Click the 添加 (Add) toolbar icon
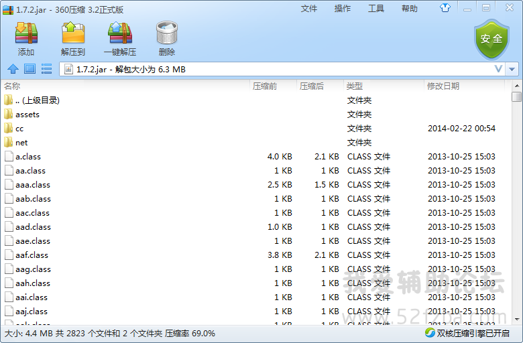Image resolution: width=523 pixels, height=343 pixels. pyautogui.click(x=26, y=33)
